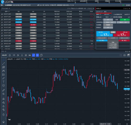The height and width of the screenshot is (125, 131).
Task: Click GBPJPY LIGHT Bid price 217.5681
Action: [19, 19]
